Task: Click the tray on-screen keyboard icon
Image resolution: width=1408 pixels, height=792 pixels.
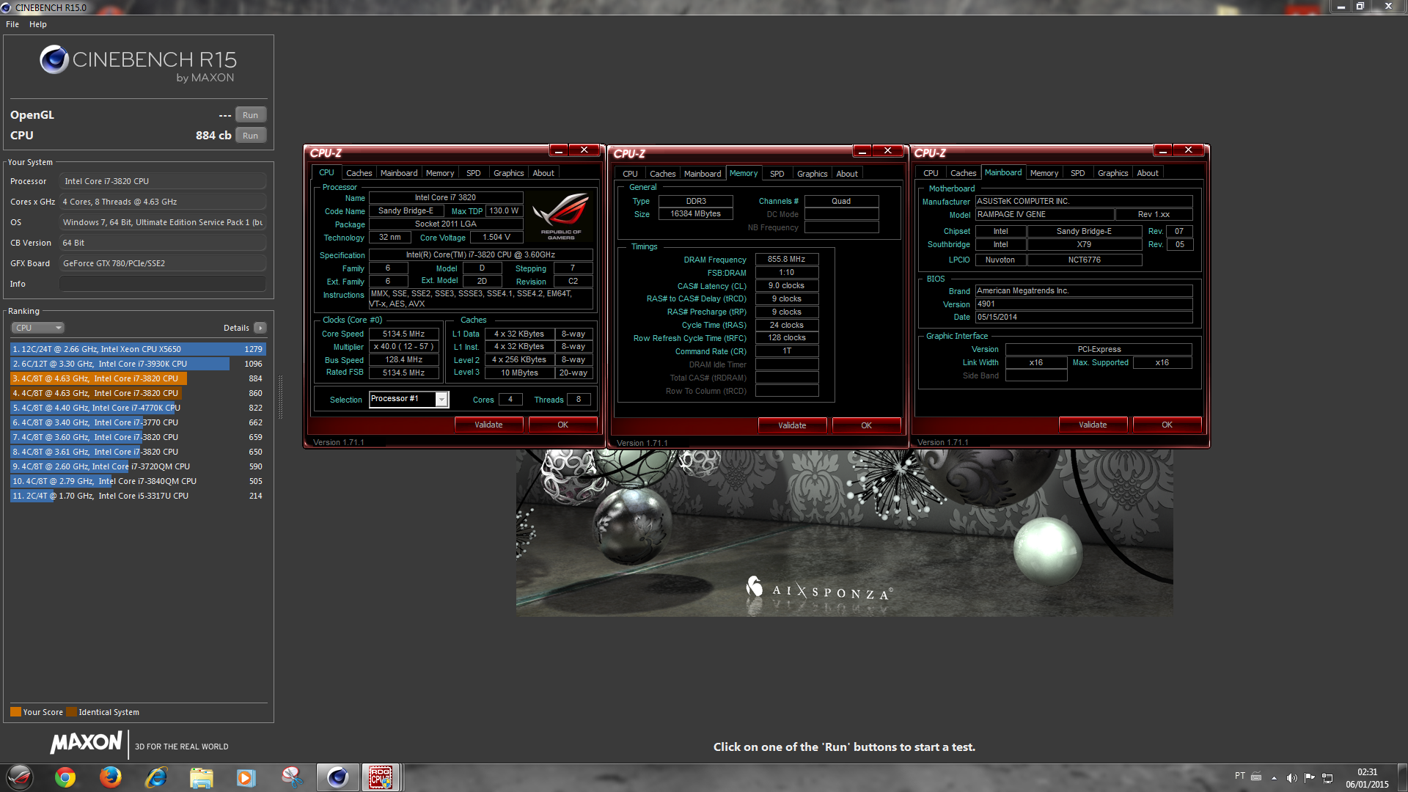Action: point(1256,777)
